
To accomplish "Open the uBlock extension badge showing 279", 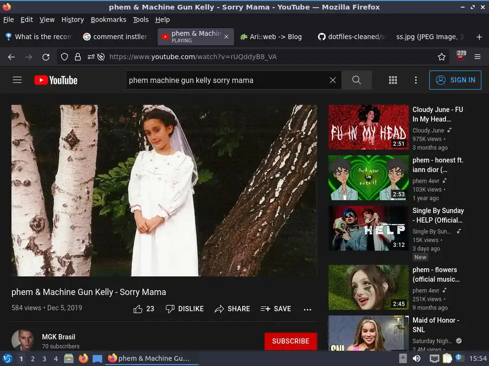I will point(461,56).
